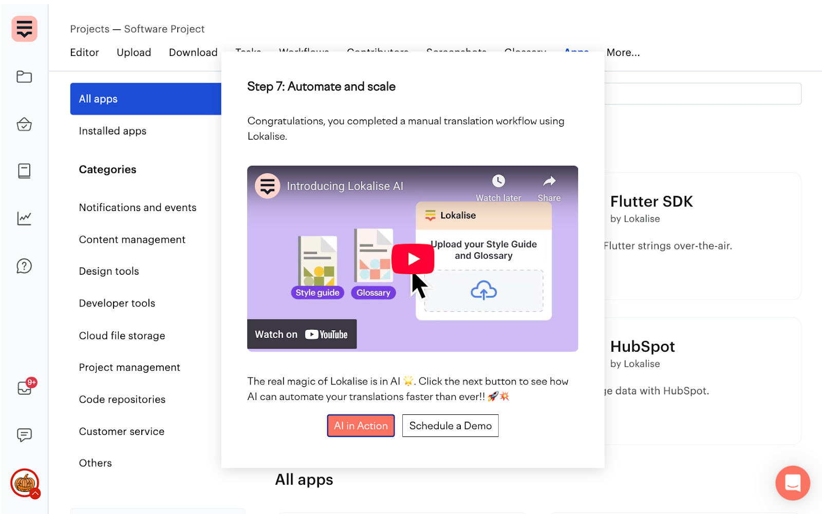The width and height of the screenshot is (822, 514).
Task: Open the help question mark icon
Action: (x=24, y=266)
